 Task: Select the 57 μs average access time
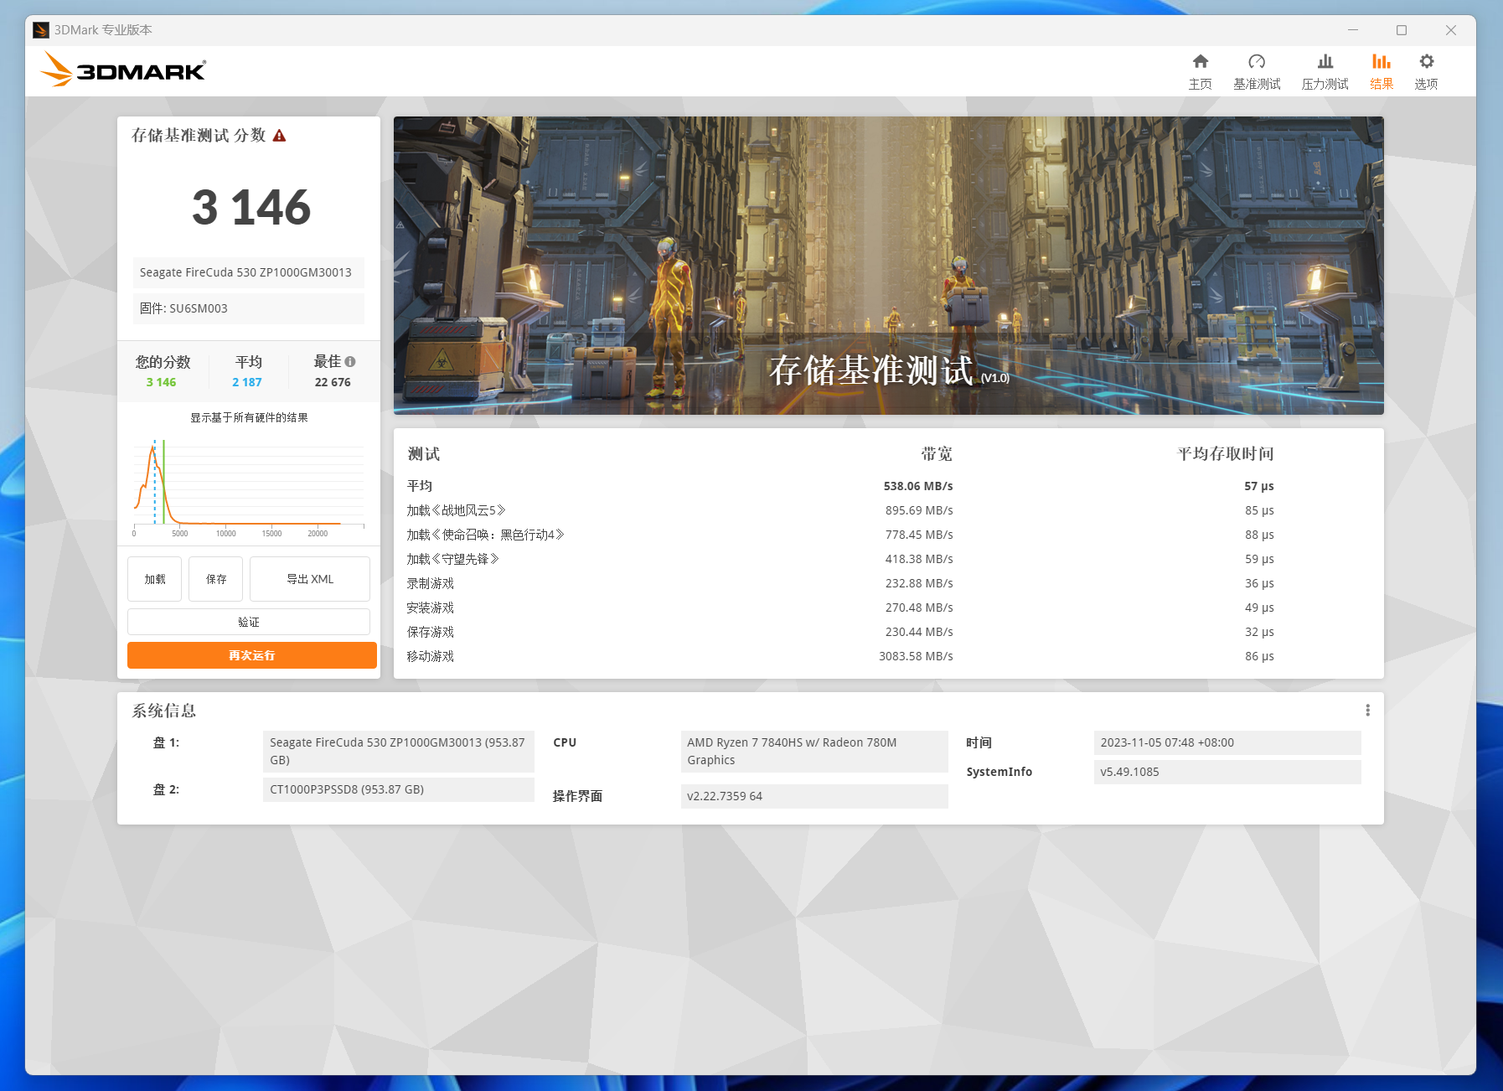tap(1258, 486)
